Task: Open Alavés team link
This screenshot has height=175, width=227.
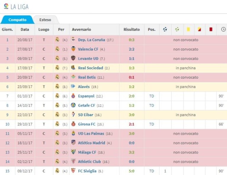Action: 84,87
